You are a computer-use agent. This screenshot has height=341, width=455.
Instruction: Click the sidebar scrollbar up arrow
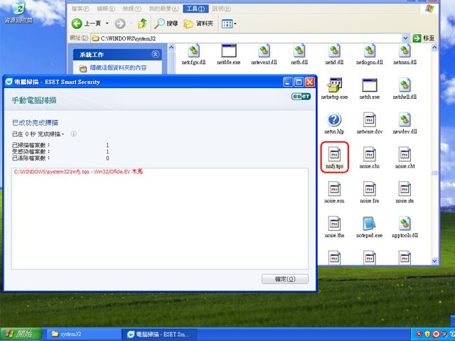(171, 48)
